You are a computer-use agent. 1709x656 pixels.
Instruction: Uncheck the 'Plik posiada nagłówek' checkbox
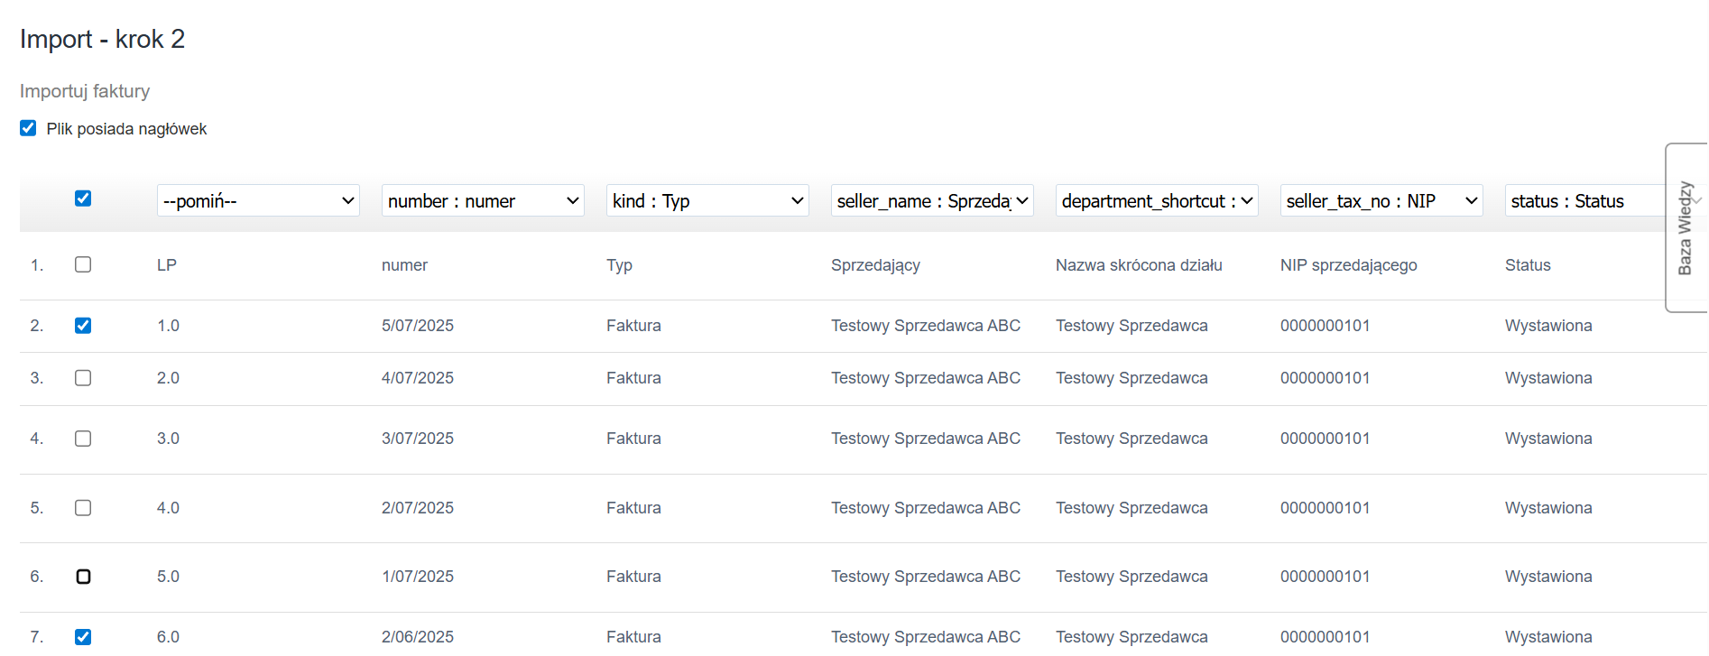(x=28, y=128)
